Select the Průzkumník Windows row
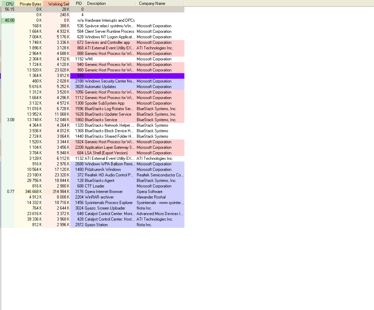Screen dimensions: 374x310 click(92, 169)
